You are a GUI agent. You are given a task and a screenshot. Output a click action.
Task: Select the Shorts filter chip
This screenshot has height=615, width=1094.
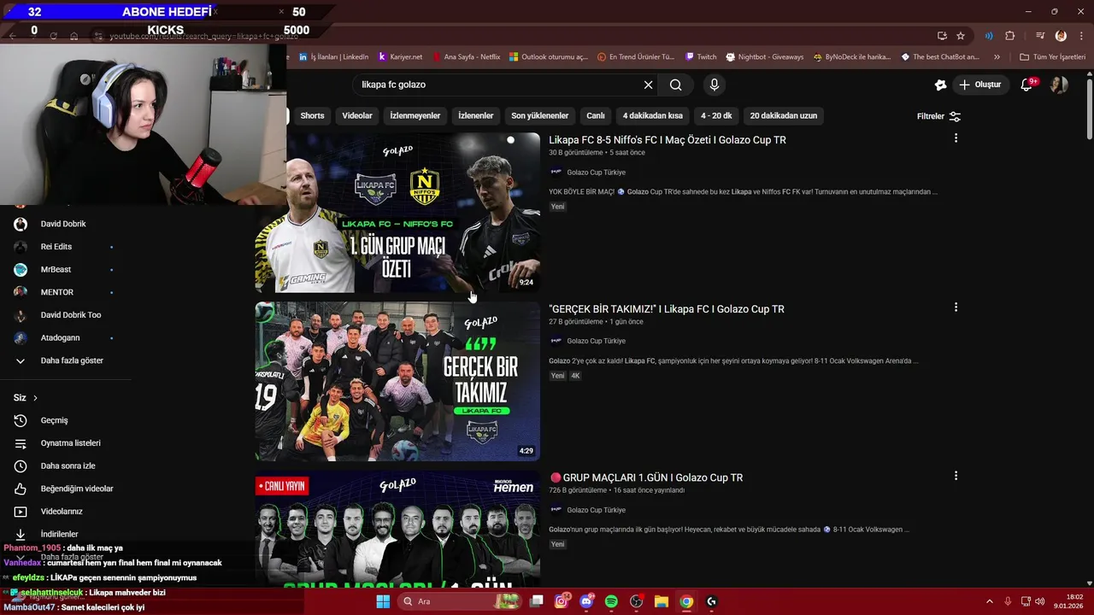tap(312, 115)
